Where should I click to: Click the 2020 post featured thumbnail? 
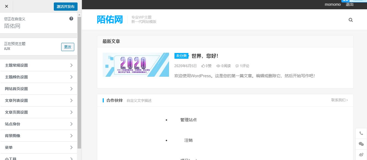click(x=136, y=65)
